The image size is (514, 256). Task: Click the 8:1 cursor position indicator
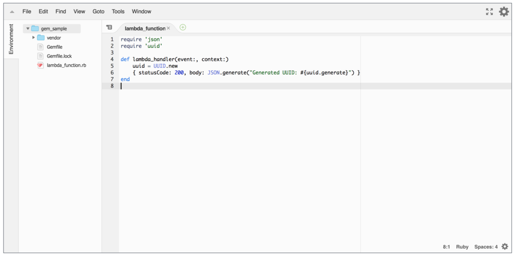click(x=446, y=247)
